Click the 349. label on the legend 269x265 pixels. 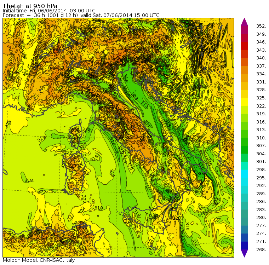261,34
